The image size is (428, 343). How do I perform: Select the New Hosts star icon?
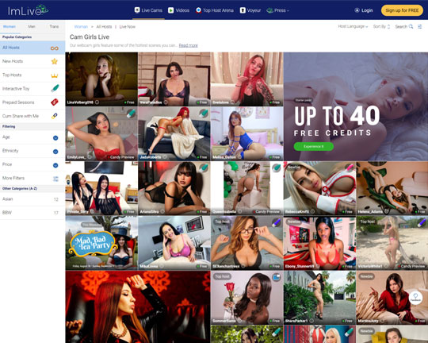click(55, 61)
